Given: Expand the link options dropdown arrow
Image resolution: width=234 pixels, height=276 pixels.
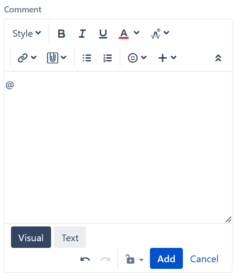Looking at the screenshot, I should coord(33,57).
